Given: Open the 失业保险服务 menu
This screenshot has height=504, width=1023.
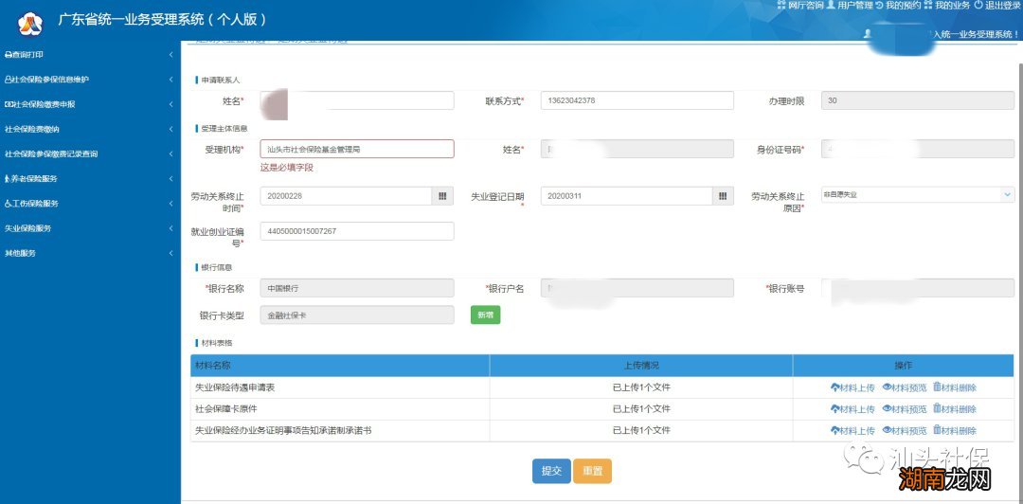Looking at the screenshot, I should click(90, 228).
